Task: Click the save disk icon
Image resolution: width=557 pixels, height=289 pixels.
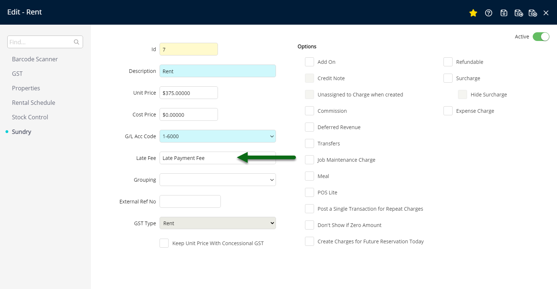Action: point(504,13)
